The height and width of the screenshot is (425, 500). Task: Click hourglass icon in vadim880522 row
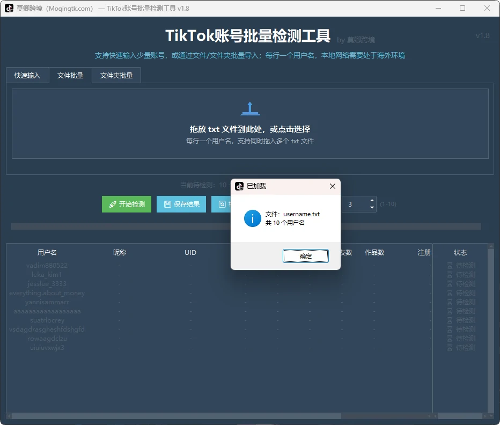click(450, 266)
